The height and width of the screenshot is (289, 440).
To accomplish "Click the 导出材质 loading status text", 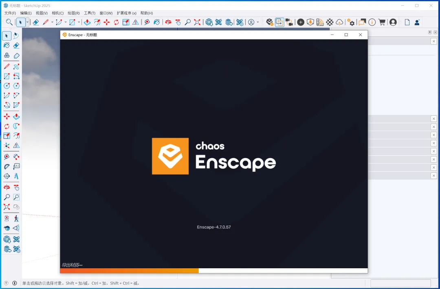I will tap(72, 265).
